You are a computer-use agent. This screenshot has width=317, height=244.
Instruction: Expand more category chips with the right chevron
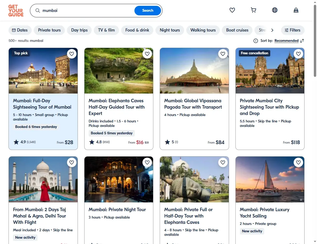click(x=272, y=30)
